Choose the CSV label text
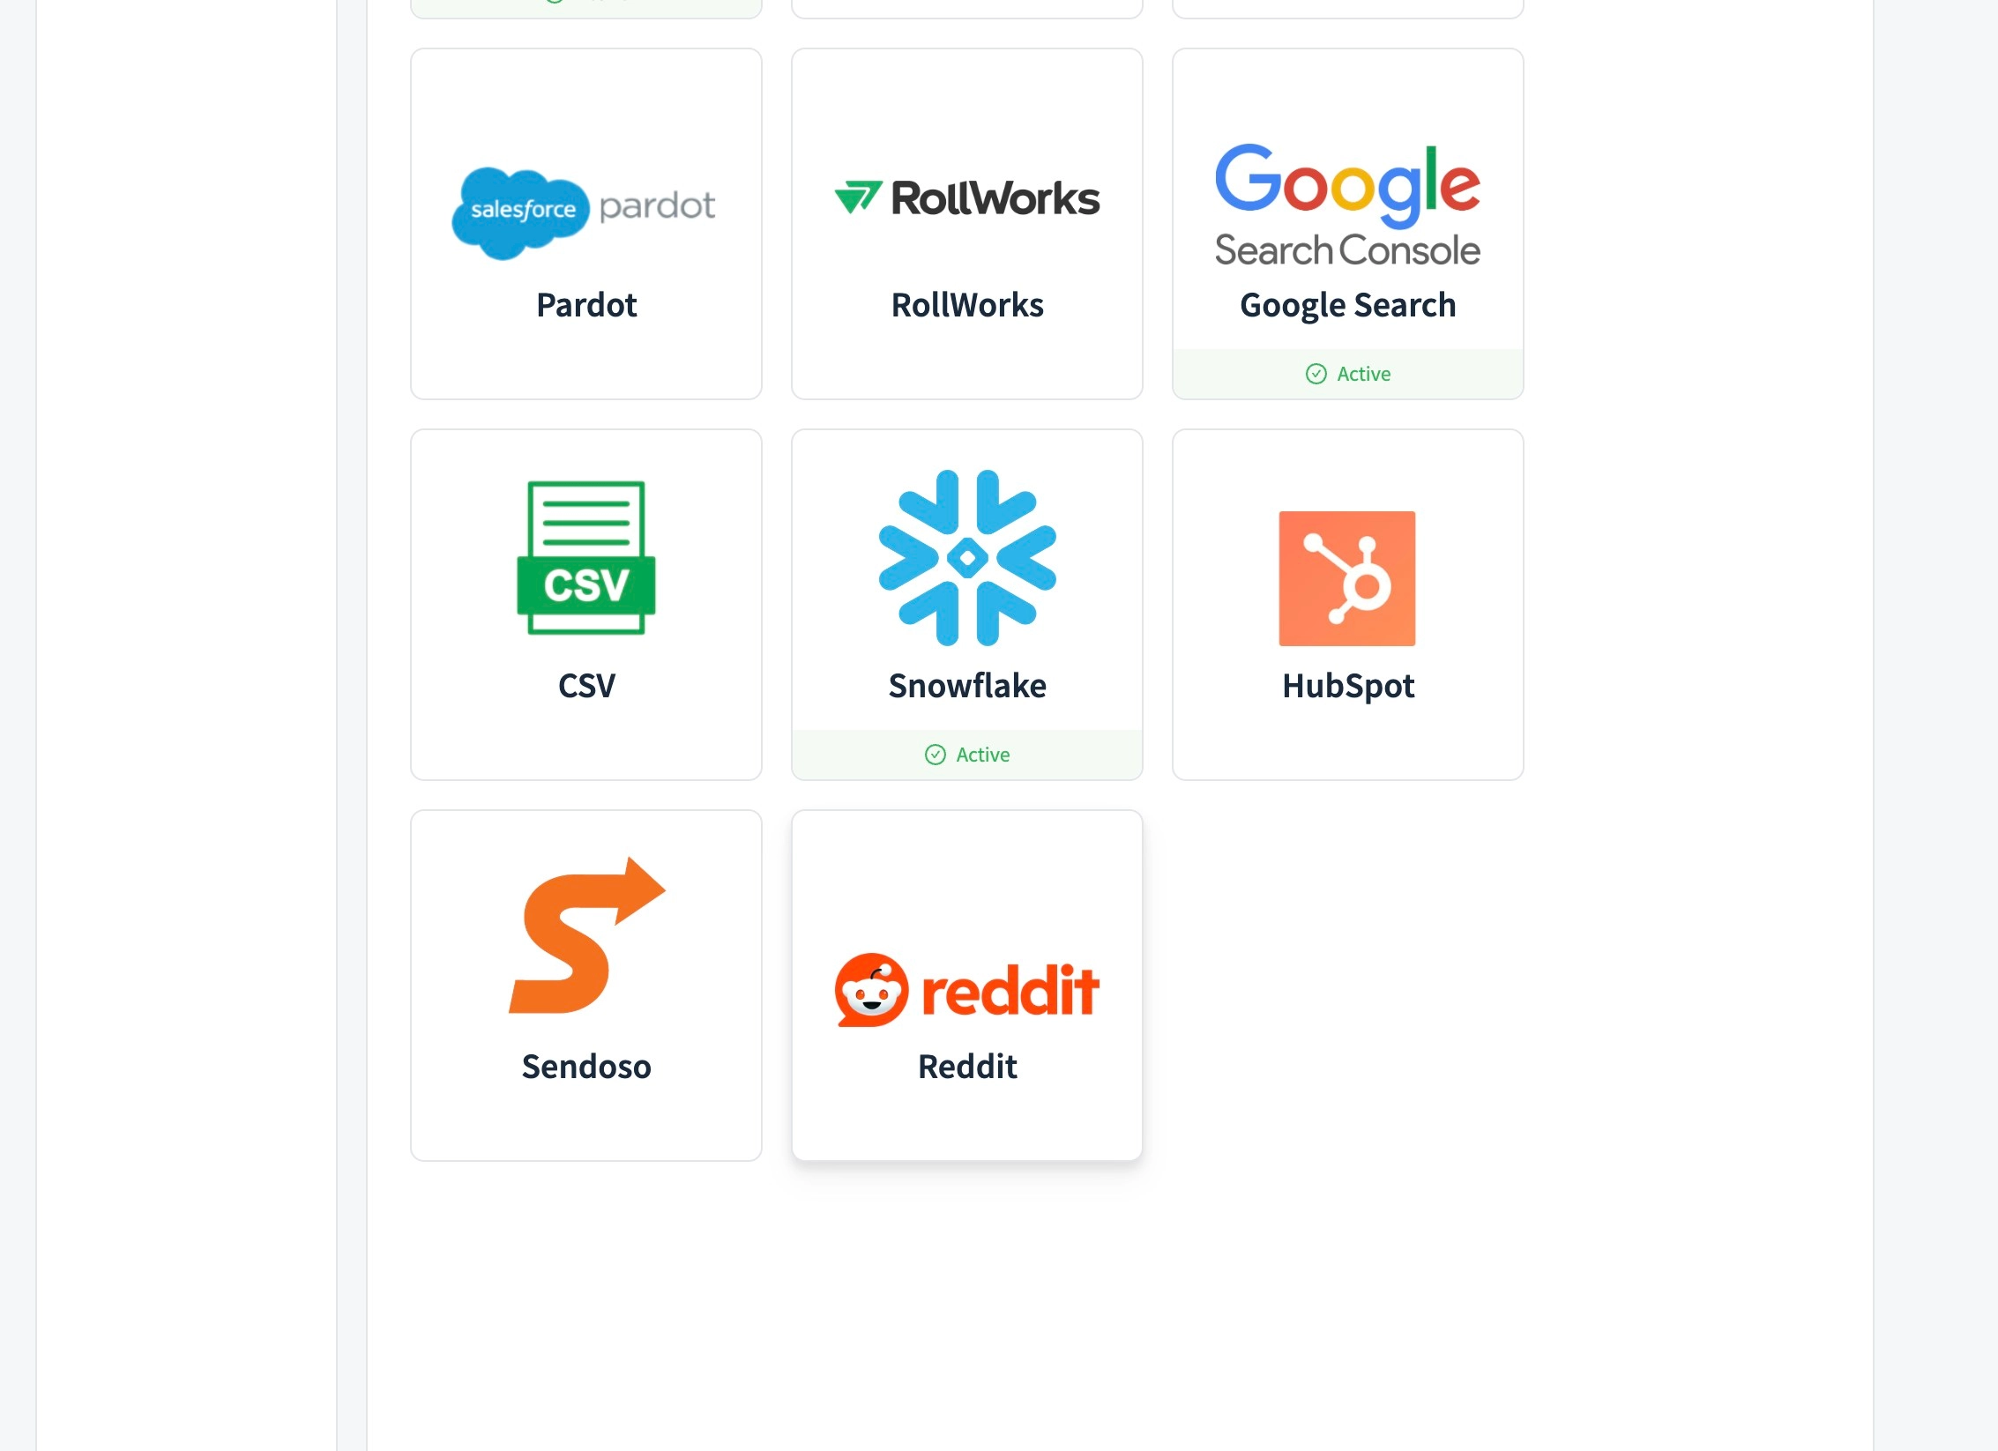This screenshot has width=1998, height=1451. pyautogui.click(x=586, y=686)
